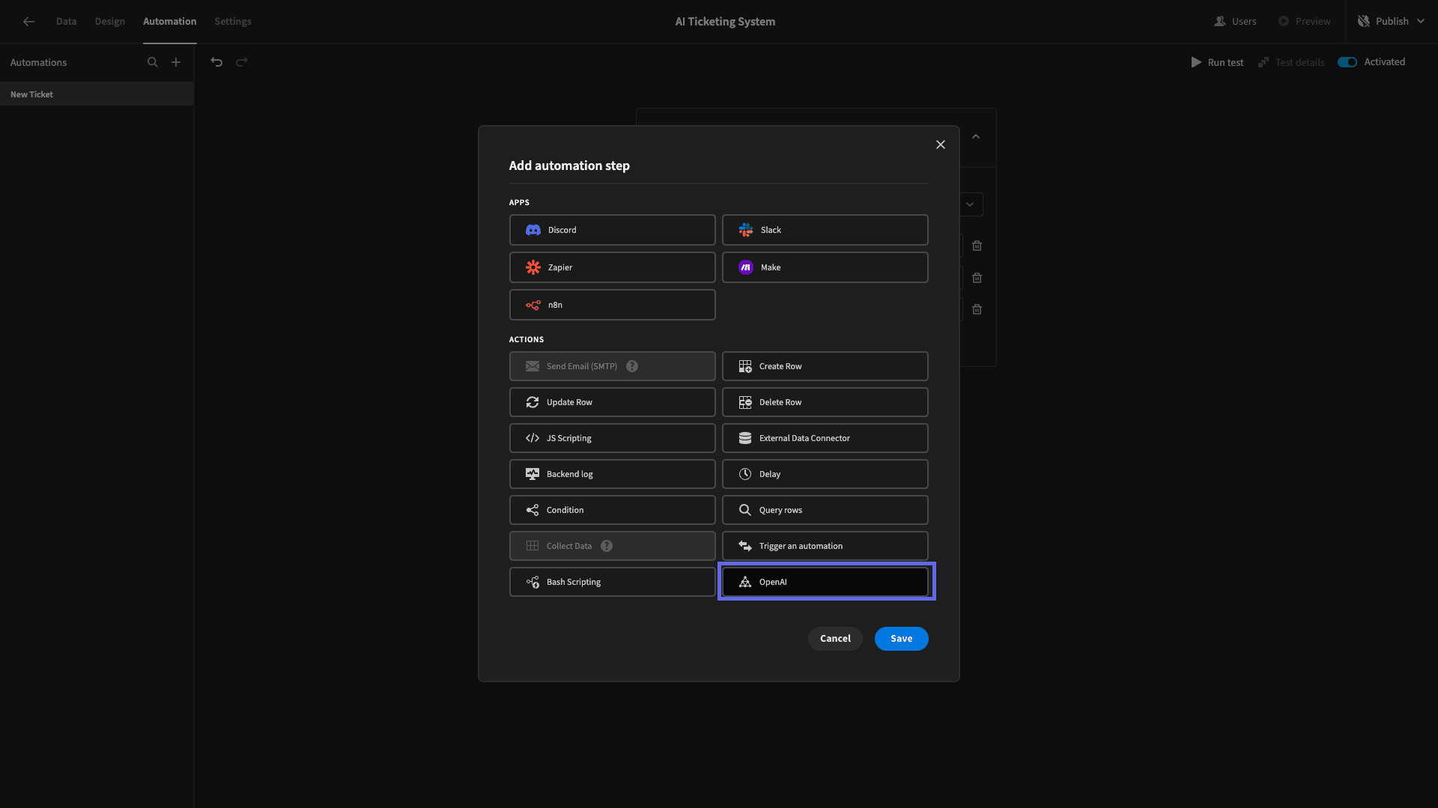Screen dimensions: 1438x808
Task: Select the Backend log action
Action: 612,474
